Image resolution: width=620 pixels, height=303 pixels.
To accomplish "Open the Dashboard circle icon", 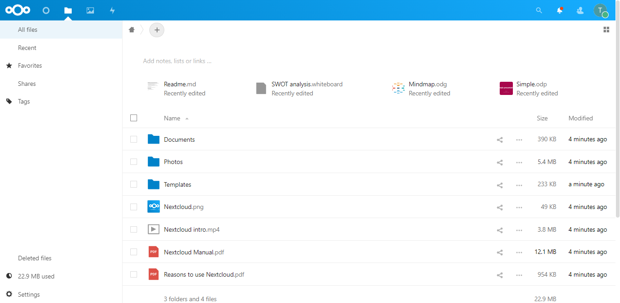I will 46,10.
